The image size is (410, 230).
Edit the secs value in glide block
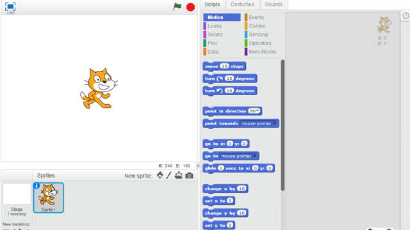coord(221,168)
